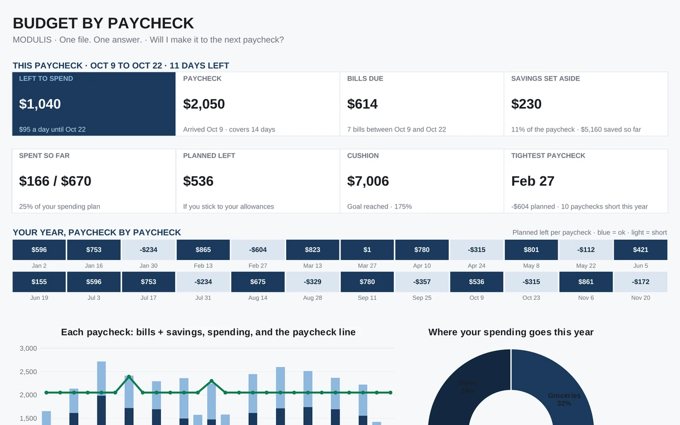Select the Jan 30 cell showing -$234
680x425 pixels.
pos(148,250)
